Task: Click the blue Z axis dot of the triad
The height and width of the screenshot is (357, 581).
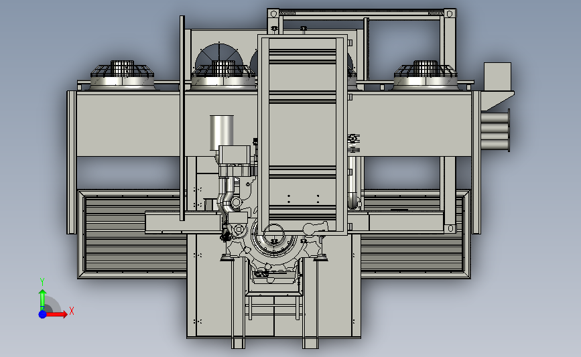Action: pos(42,314)
